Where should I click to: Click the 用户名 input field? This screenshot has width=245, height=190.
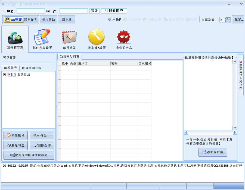tap(31, 11)
